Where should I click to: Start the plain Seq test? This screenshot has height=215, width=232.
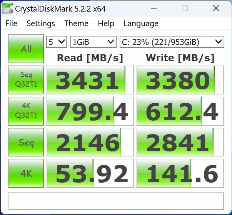[26, 142]
